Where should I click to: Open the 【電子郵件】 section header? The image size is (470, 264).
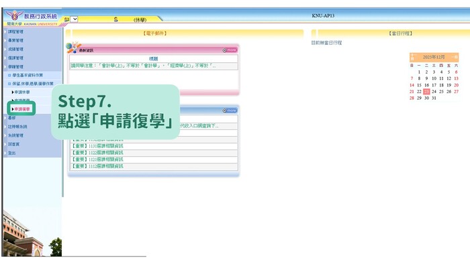click(x=154, y=34)
